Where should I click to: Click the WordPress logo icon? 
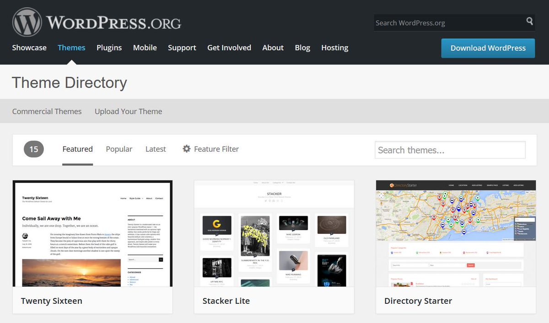pyautogui.click(x=27, y=22)
